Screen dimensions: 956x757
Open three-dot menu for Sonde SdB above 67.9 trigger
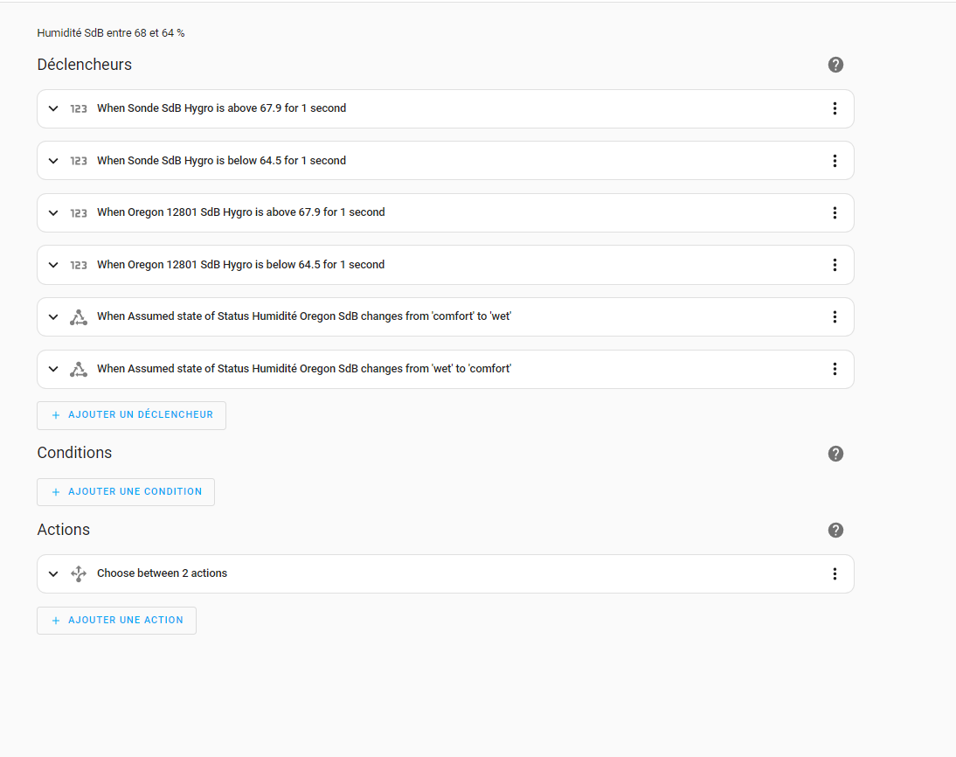(835, 108)
